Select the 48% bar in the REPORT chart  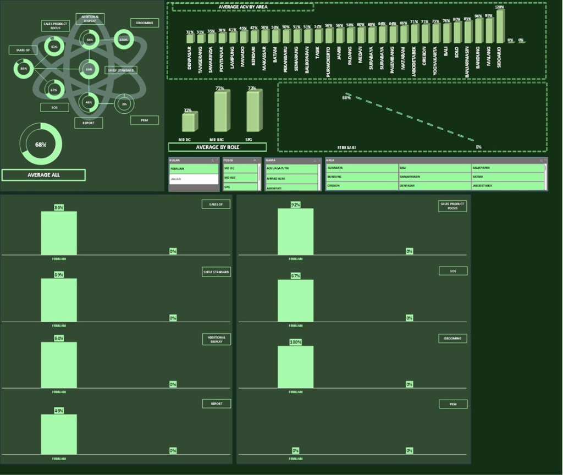point(59,434)
